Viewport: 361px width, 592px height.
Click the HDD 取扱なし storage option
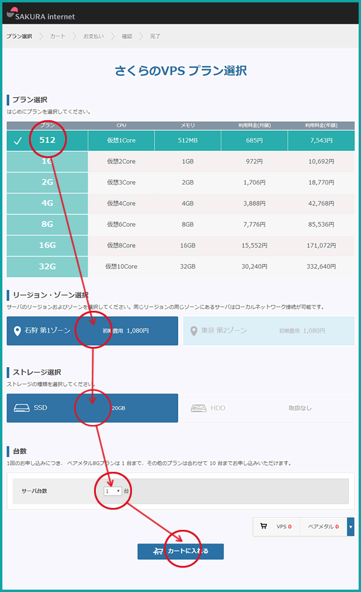tap(269, 408)
